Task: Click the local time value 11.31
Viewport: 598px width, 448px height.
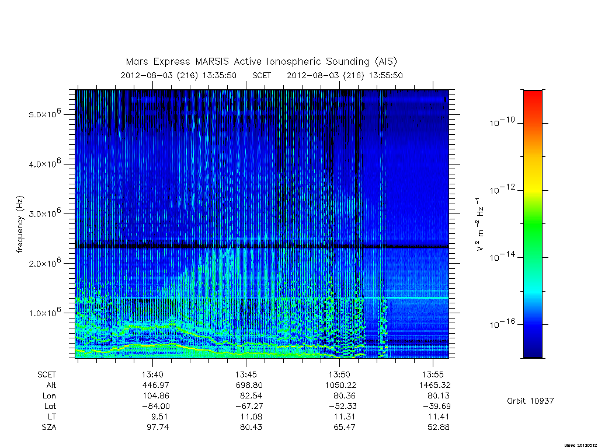Action: pos(345,416)
